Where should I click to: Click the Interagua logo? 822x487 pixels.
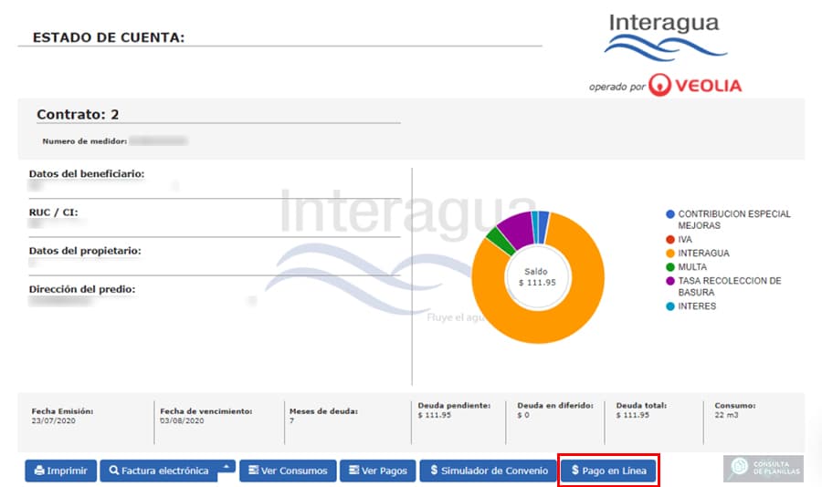tap(665, 36)
